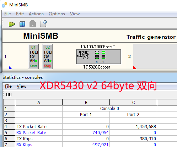Click the 1,459,688 value cell
The height and width of the screenshot is (147, 177).
133,126
